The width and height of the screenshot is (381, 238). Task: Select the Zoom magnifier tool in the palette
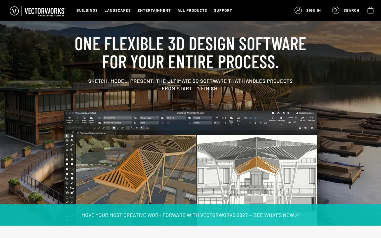pyautogui.click(x=72, y=140)
